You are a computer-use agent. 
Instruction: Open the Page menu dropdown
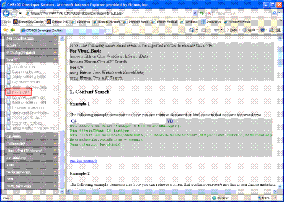233,30
